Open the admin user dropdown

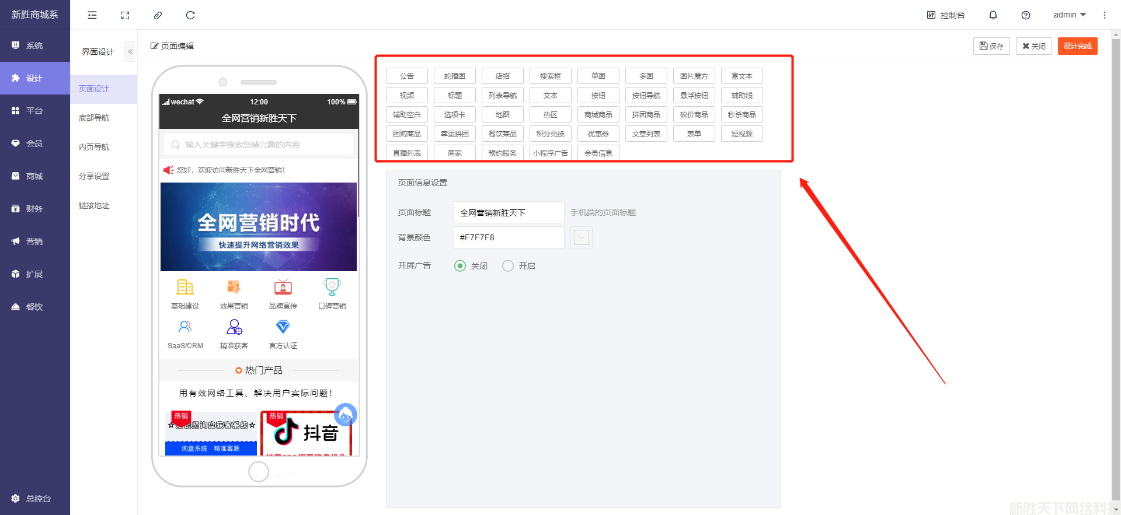[1069, 15]
